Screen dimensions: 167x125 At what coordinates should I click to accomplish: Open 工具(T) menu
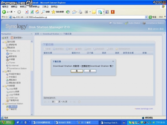(45, 7)
